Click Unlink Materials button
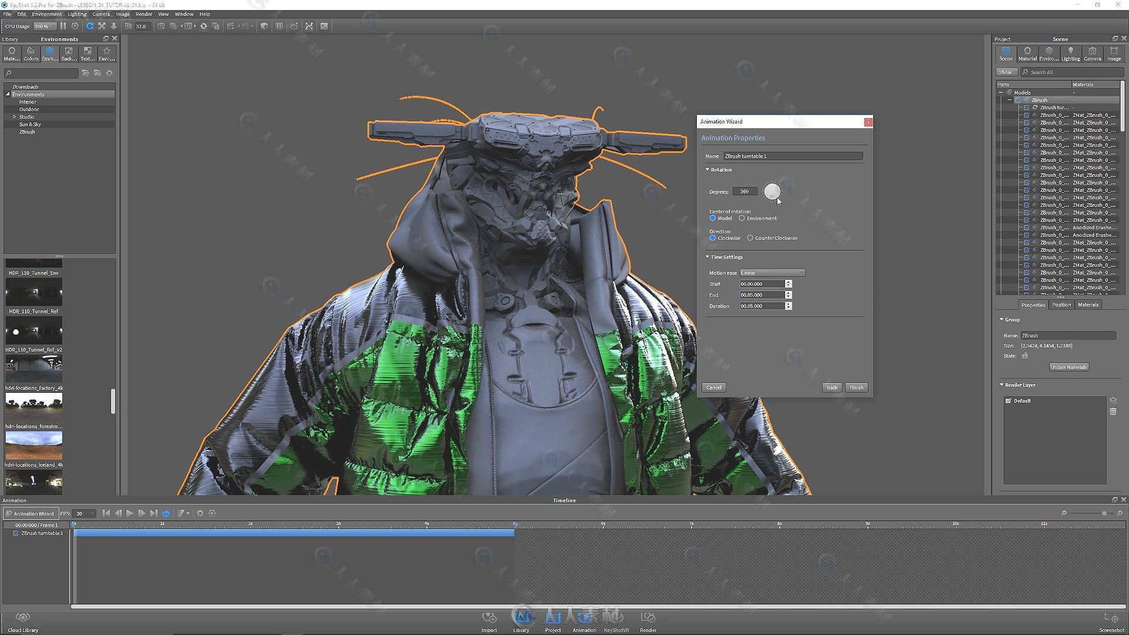The width and height of the screenshot is (1129, 635). (1069, 367)
